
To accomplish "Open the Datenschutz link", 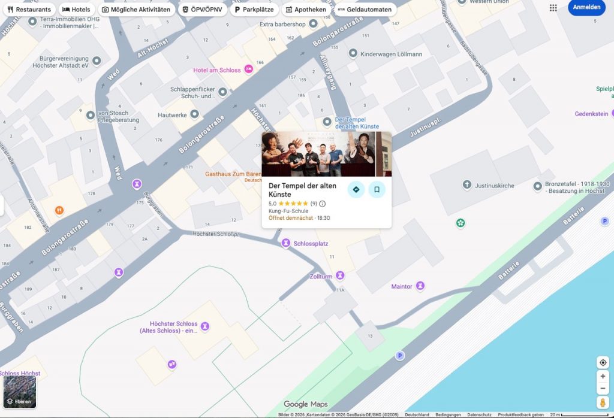I will point(479,414).
